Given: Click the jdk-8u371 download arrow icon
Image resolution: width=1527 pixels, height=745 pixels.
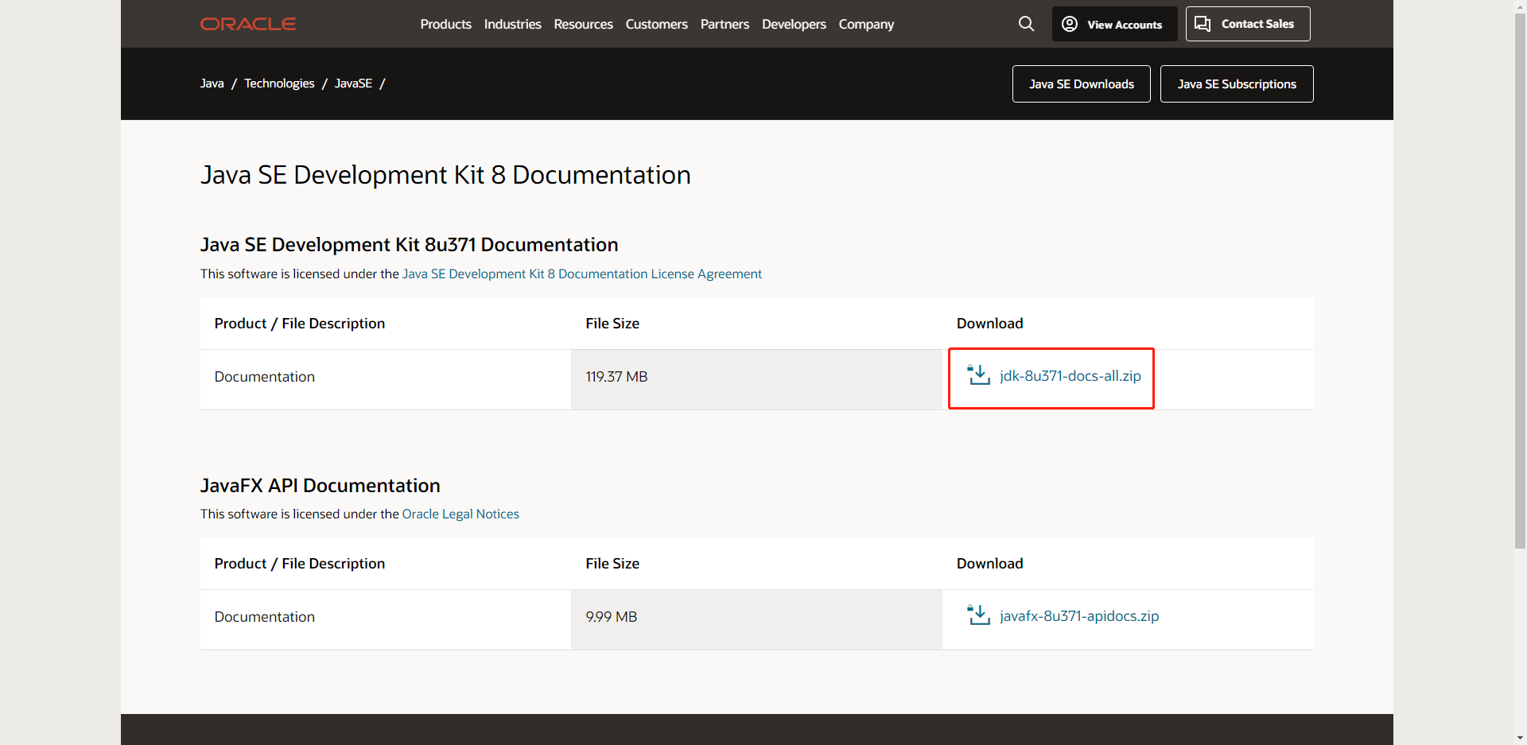Looking at the screenshot, I should click(x=978, y=375).
